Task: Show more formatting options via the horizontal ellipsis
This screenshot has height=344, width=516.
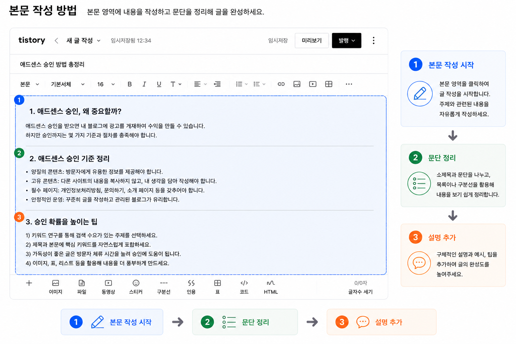Action: point(349,84)
